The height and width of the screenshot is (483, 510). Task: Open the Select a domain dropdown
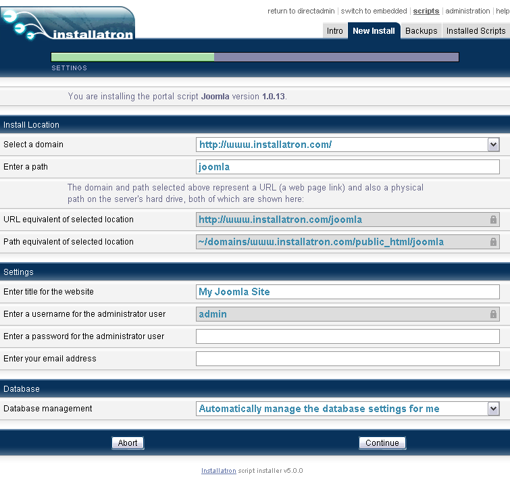pos(493,145)
